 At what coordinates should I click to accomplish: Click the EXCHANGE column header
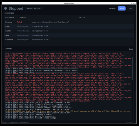10,17
